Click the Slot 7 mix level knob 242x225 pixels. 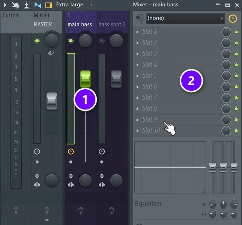(226, 98)
